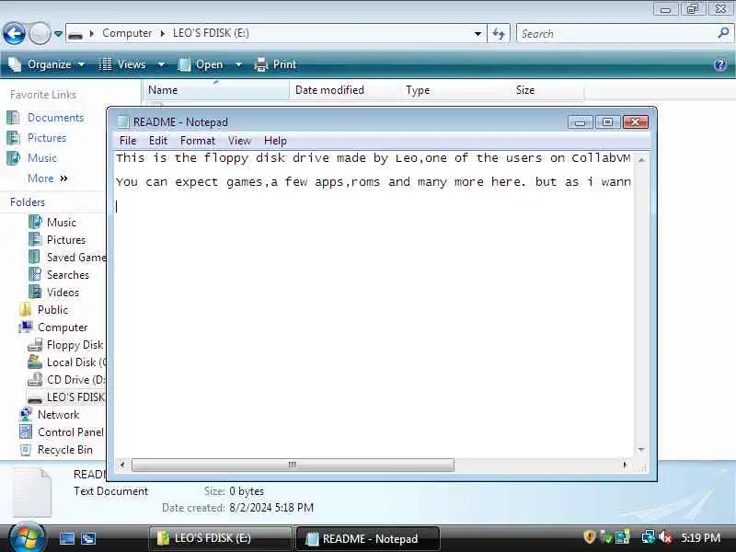The width and height of the screenshot is (736, 552).
Task: Click Switch between windows quick launch icon
Action: [87, 538]
